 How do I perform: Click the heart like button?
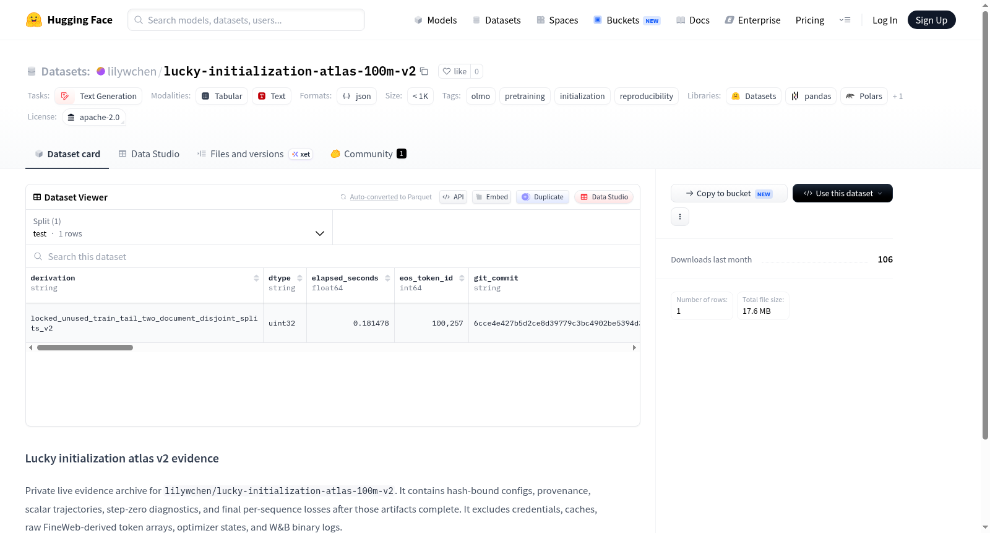tap(454, 71)
